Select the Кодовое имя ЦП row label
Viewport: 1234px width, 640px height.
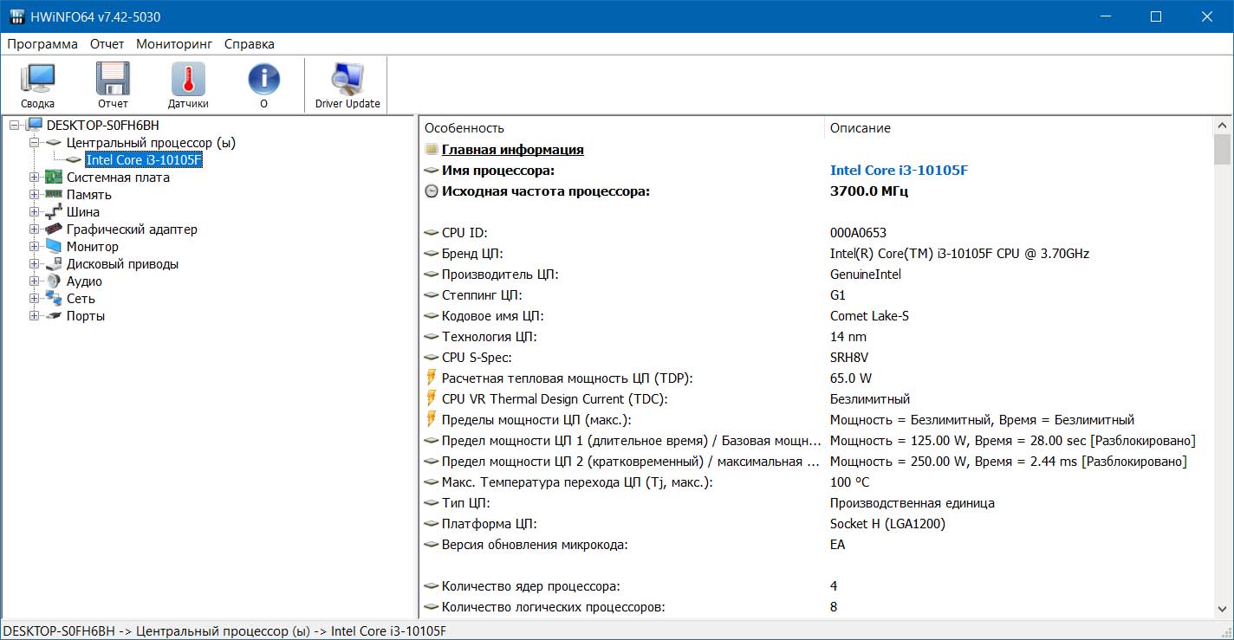[493, 316]
